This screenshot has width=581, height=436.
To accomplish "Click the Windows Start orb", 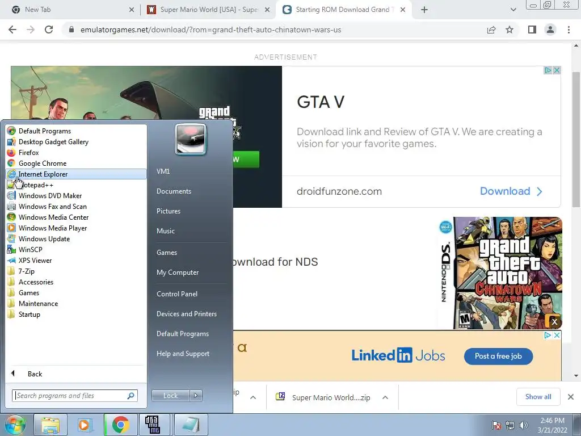I will [x=15, y=425].
